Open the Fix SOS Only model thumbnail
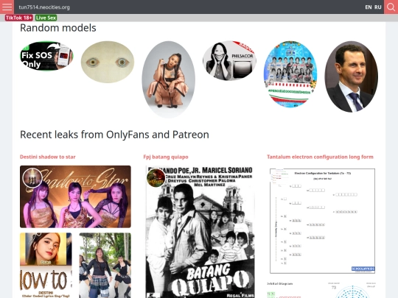Viewport: 398px width, 298px height. 46,56
